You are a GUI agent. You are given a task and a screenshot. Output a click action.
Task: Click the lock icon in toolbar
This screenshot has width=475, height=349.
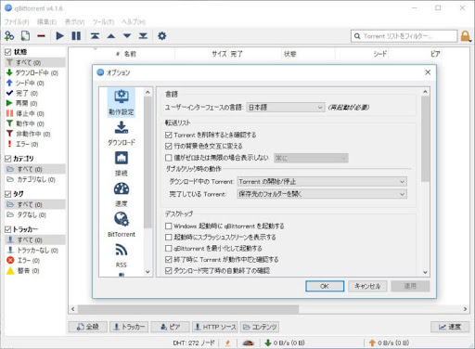[466, 36]
